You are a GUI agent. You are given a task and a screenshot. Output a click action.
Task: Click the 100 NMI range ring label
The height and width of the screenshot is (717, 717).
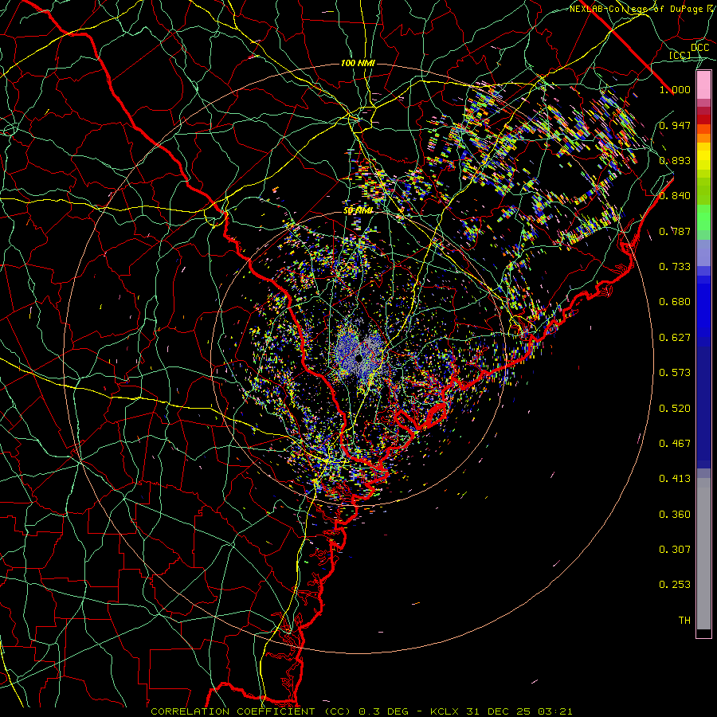pos(358,63)
